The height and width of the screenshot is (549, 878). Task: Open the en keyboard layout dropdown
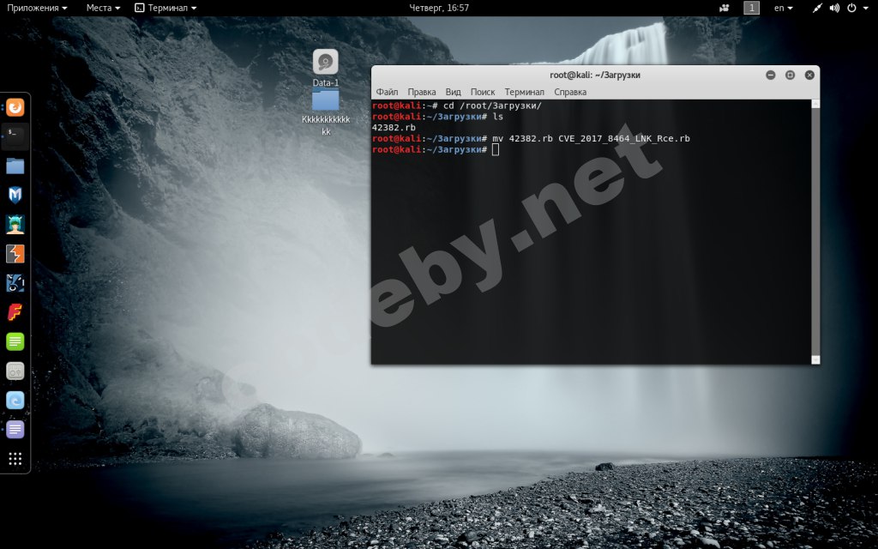pos(784,8)
